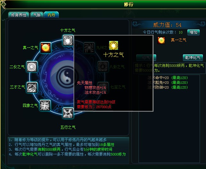This screenshot has height=169, width=206.
Task: Open the 气脉 tab
Action: pyautogui.click(x=37, y=15)
